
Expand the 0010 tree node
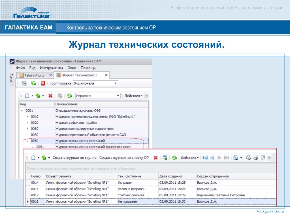pyautogui.click(x=27, y=117)
